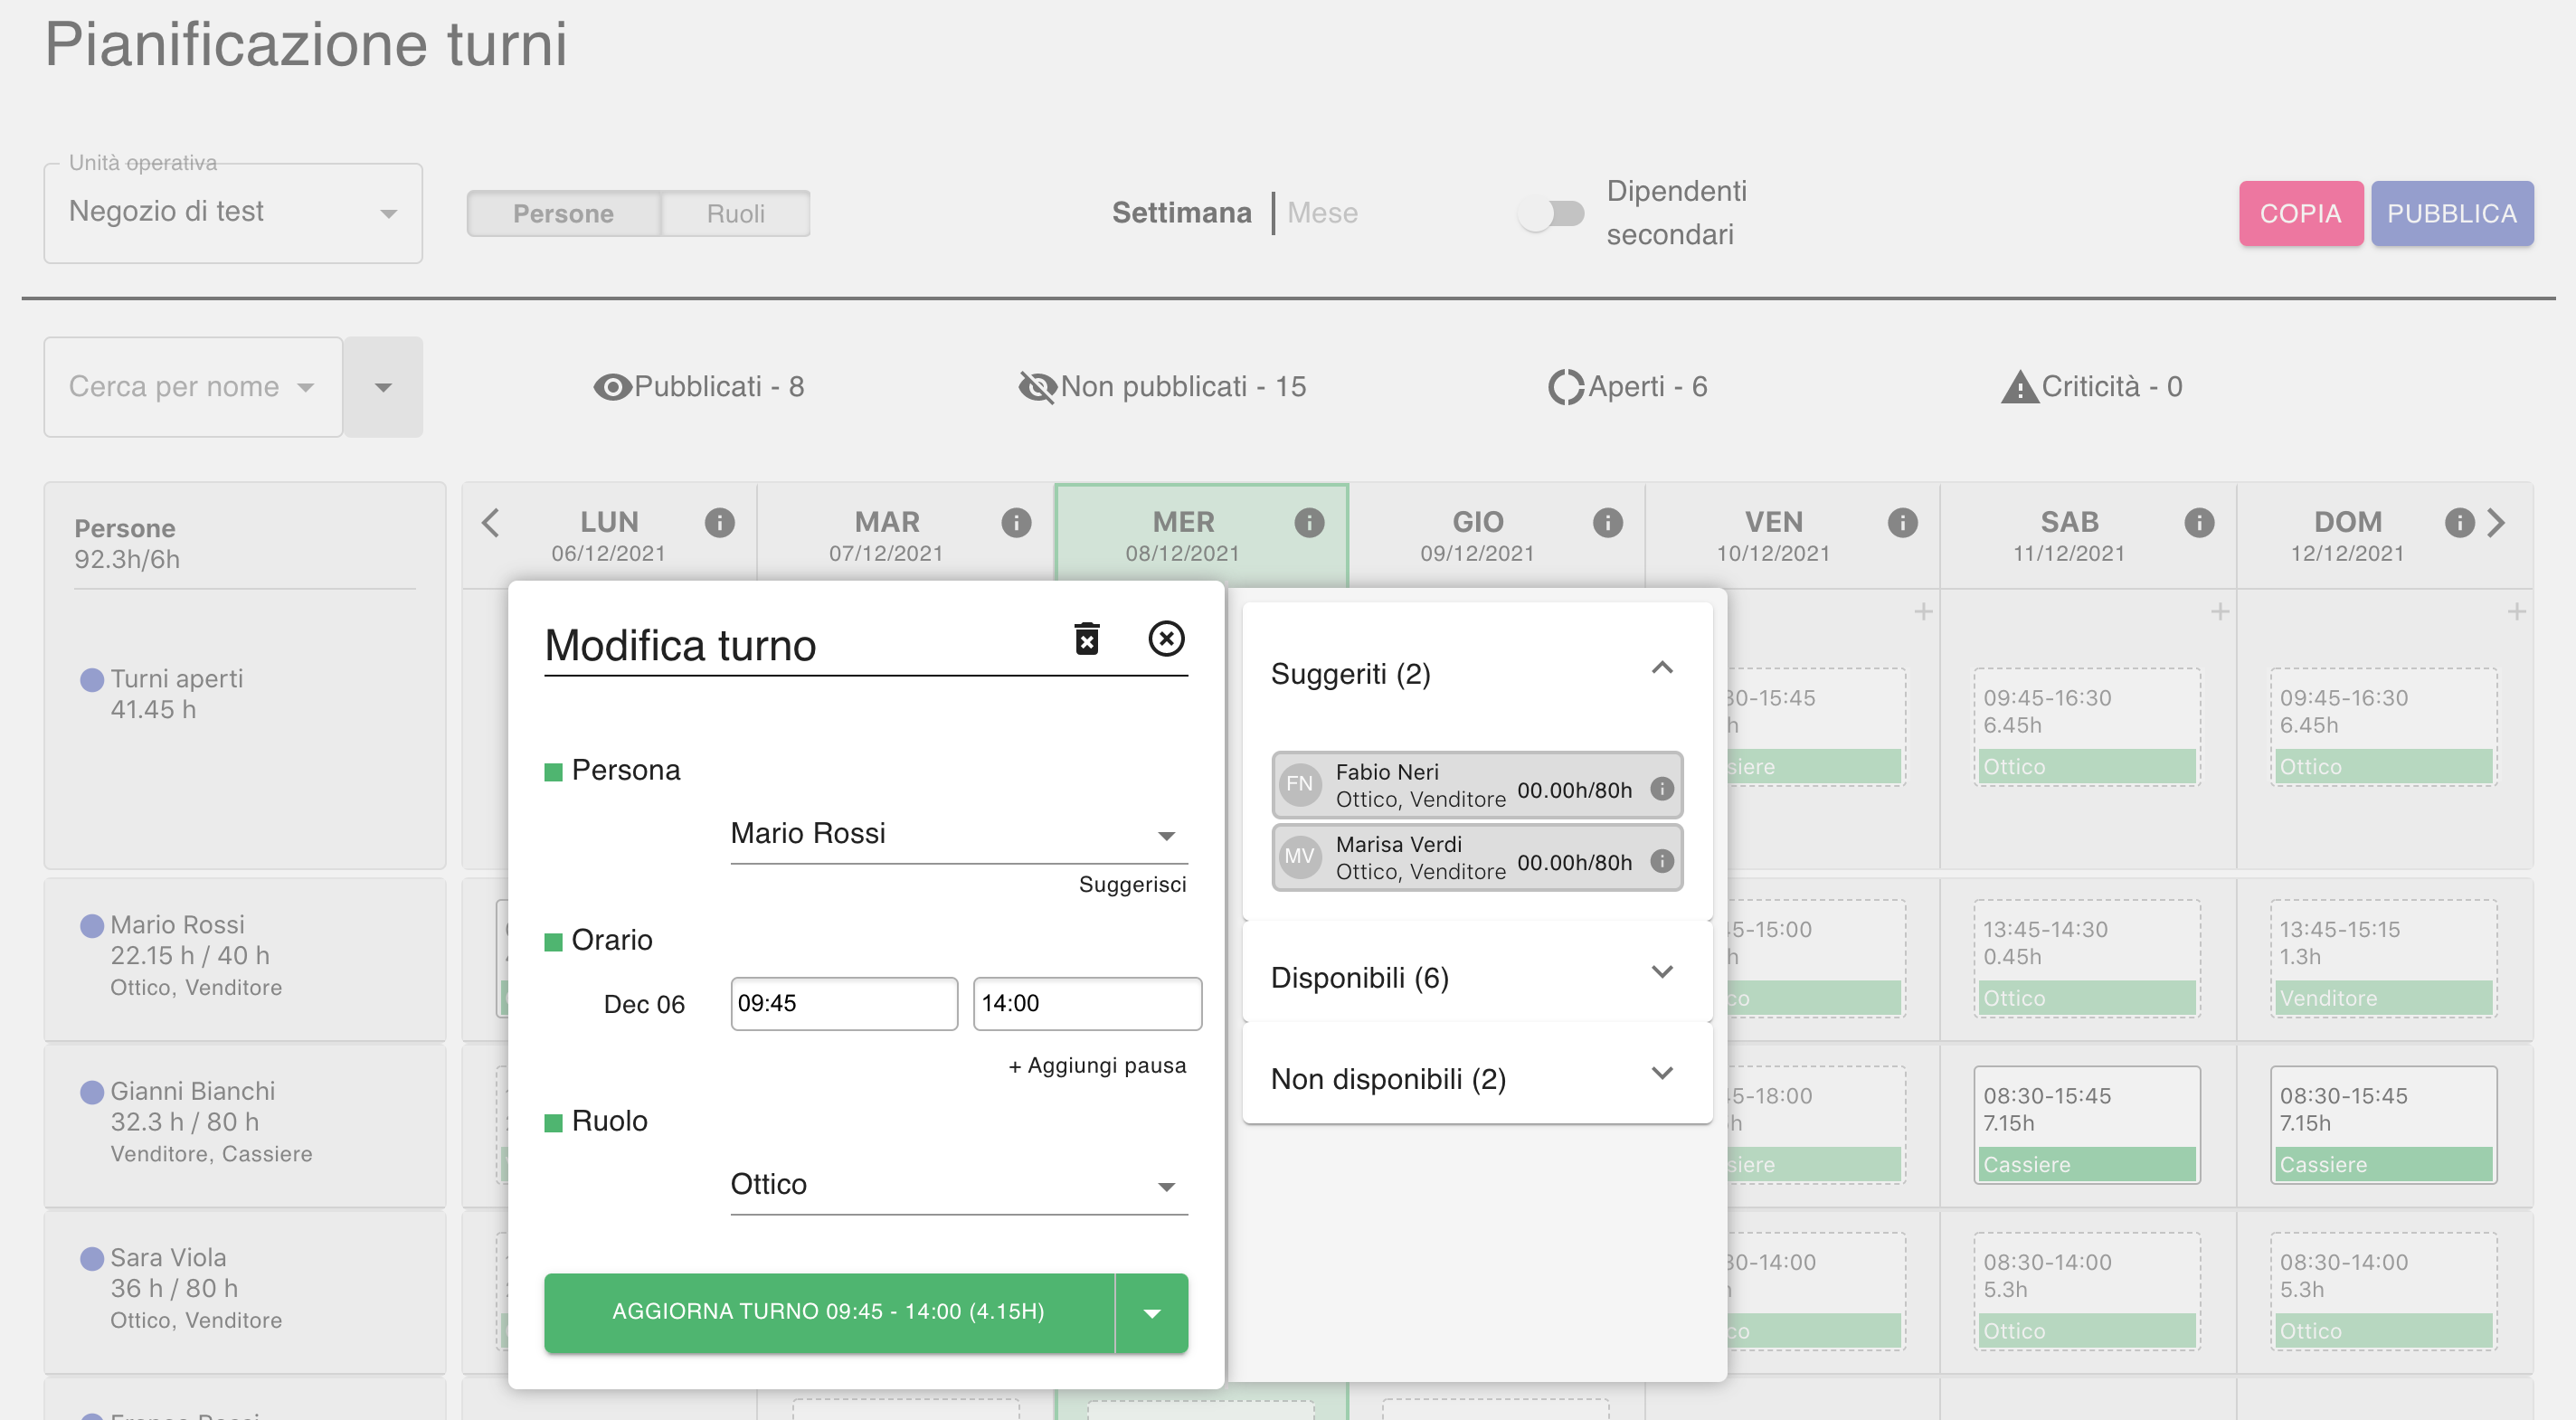The image size is (2576, 1420).
Task: Switch view to Persone
Action: tap(564, 214)
